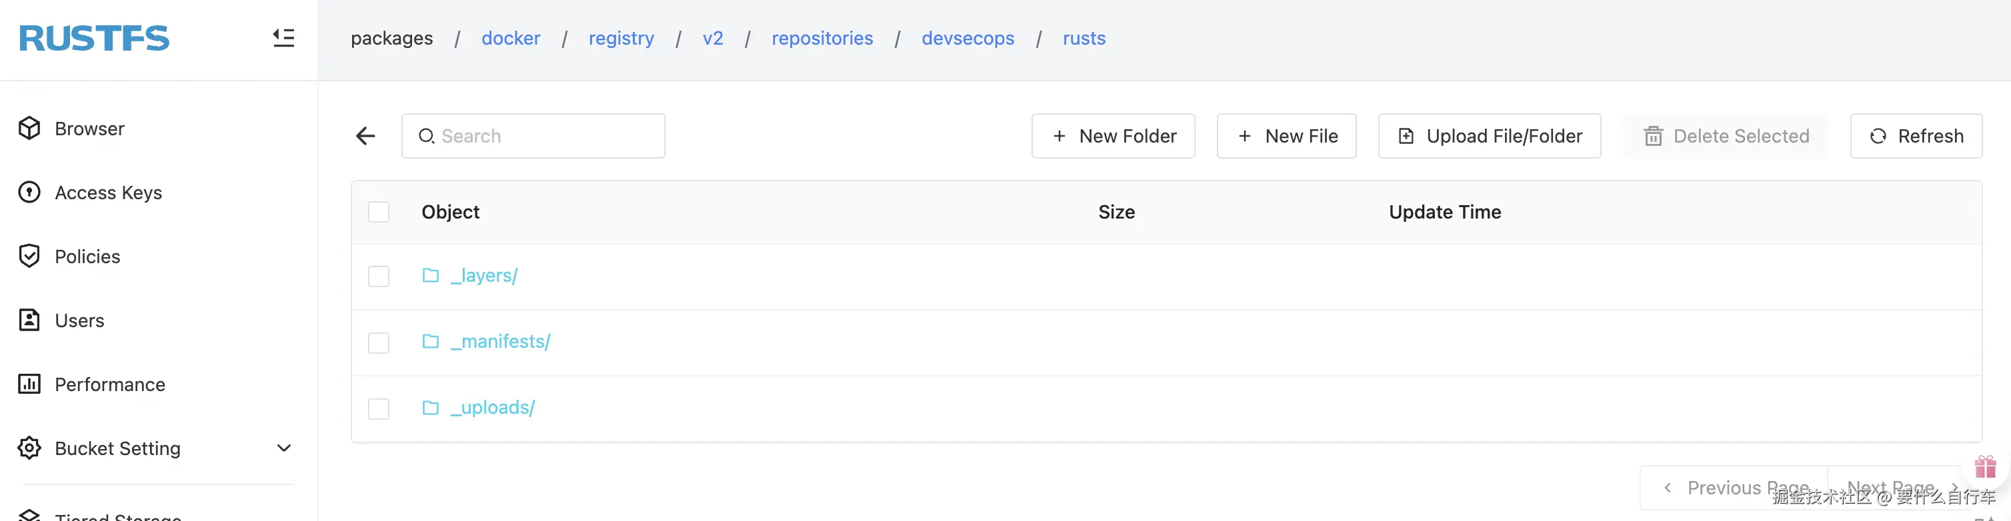Click the pink gift icon
This screenshot has height=521, width=2011.
1985,467
